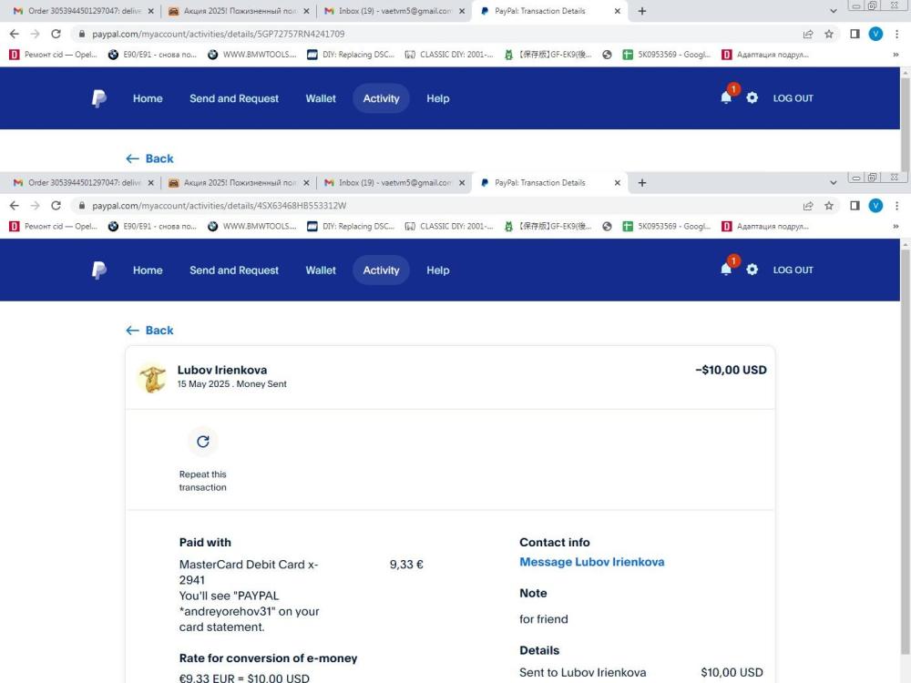This screenshot has height=683, width=911.
Task: Close the PayPal: Transaction Details tab in the lower window
Action: click(617, 183)
